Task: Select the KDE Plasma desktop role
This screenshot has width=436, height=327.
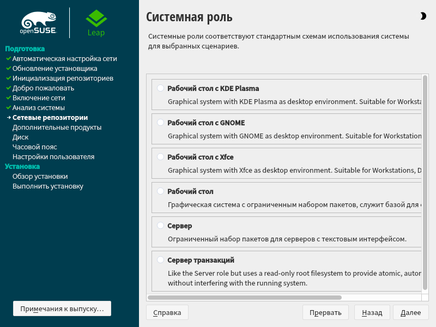Action: [x=160, y=88]
